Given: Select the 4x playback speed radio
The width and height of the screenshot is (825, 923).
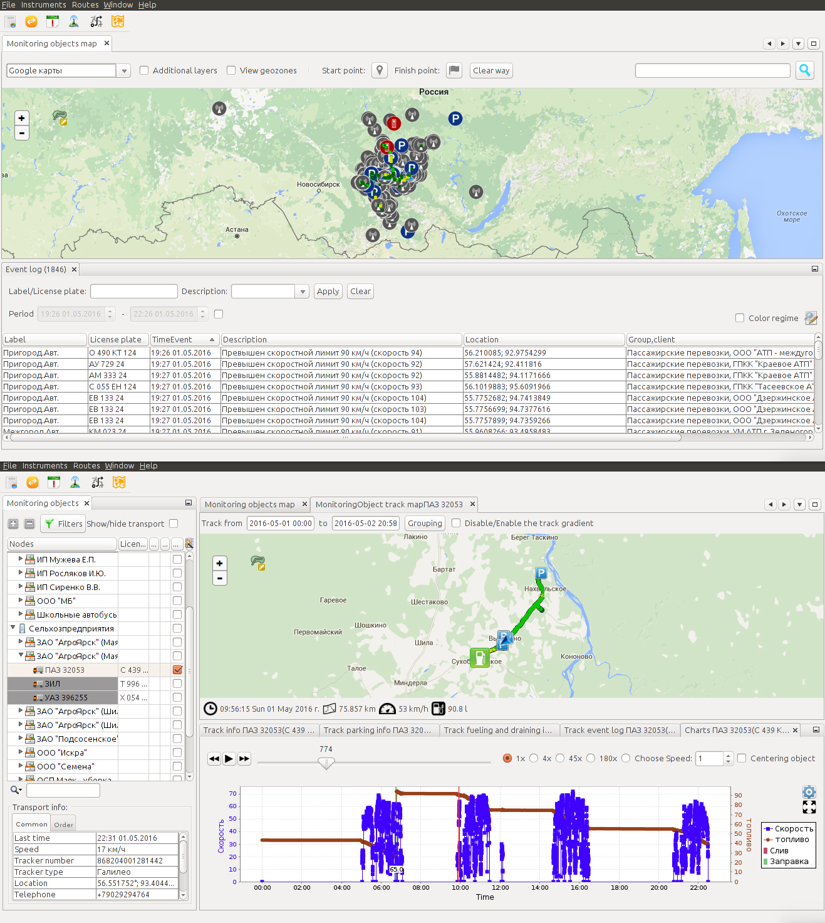Looking at the screenshot, I should click(534, 758).
